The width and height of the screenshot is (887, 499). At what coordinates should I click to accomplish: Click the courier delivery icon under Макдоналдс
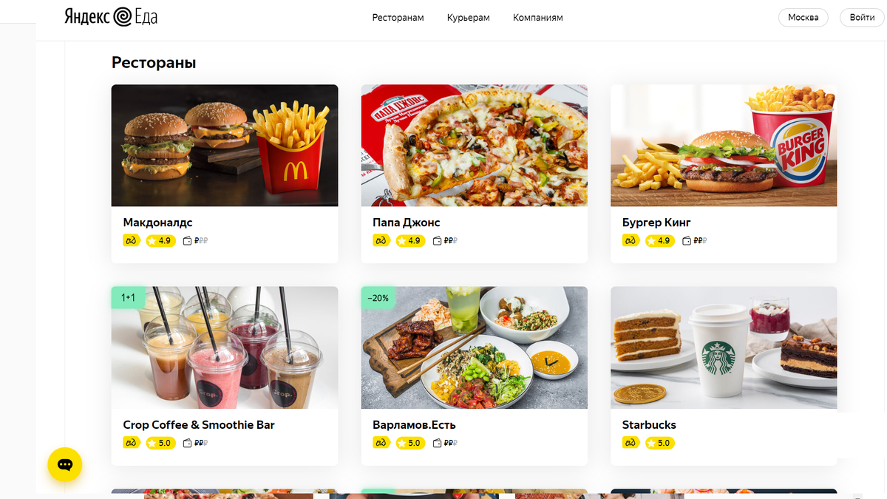[132, 240]
